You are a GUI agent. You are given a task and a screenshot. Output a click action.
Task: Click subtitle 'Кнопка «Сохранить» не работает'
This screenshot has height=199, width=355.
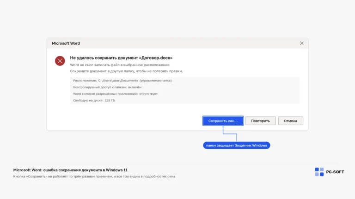pos(94,176)
